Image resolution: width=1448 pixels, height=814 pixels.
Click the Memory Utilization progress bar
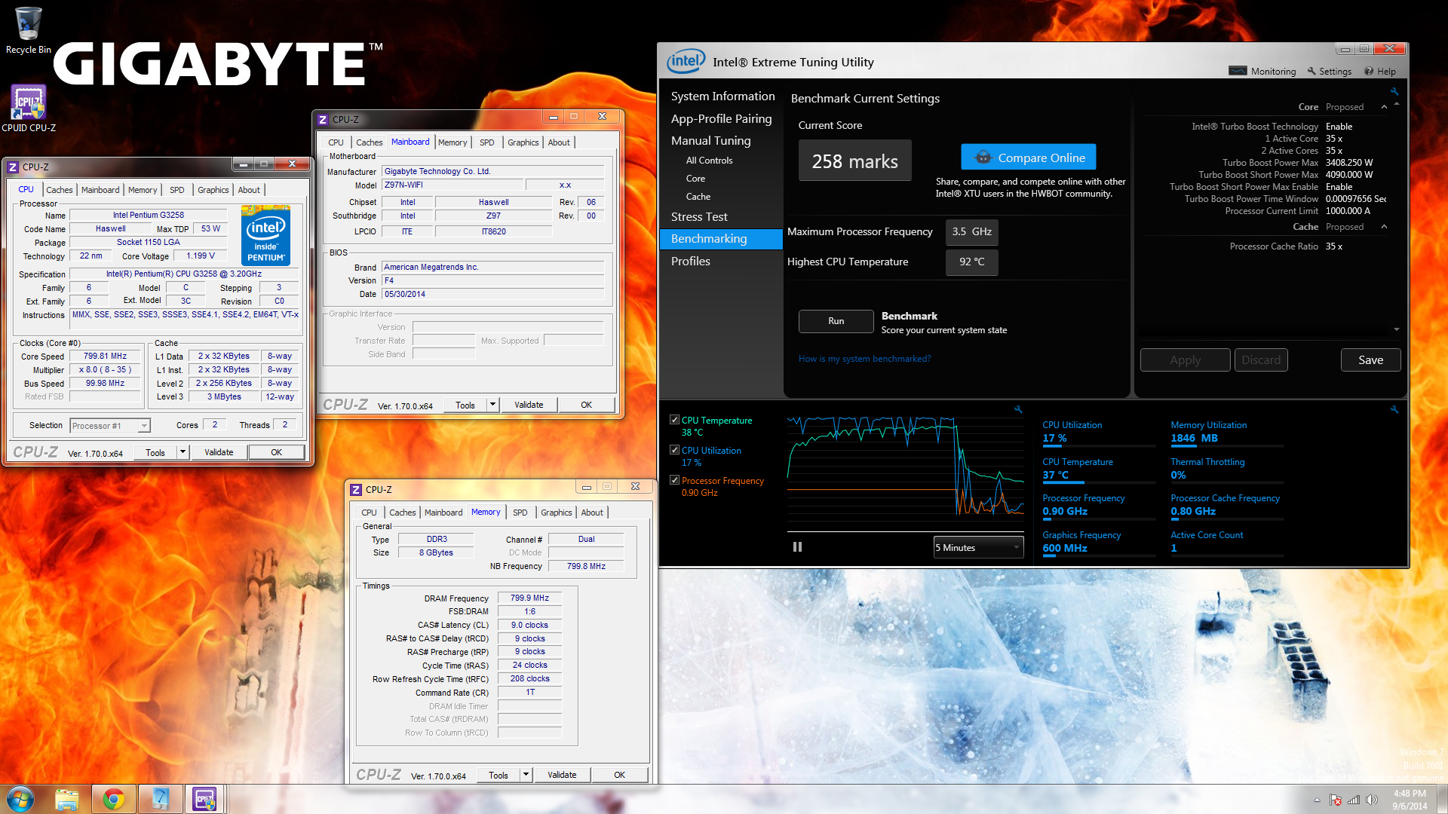tap(1227, 445)
